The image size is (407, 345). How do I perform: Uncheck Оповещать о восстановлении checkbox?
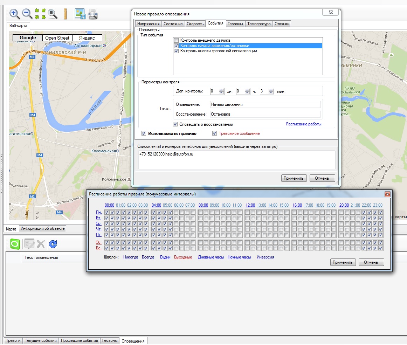(175, 124)
